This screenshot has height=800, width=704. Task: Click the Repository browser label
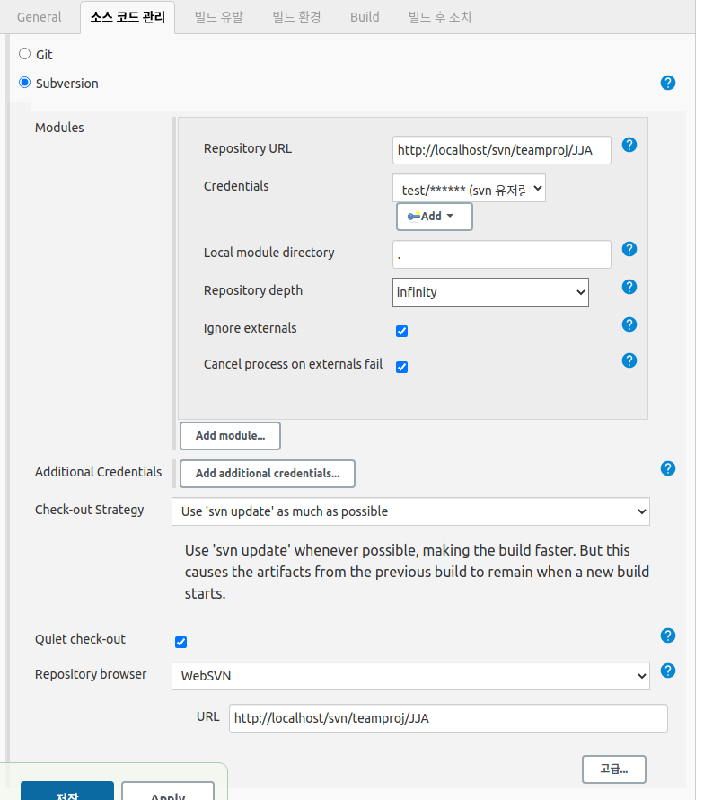pyautogui.click(x=90, y=674)
